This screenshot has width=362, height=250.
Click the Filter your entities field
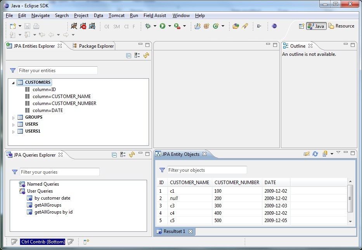58,71
